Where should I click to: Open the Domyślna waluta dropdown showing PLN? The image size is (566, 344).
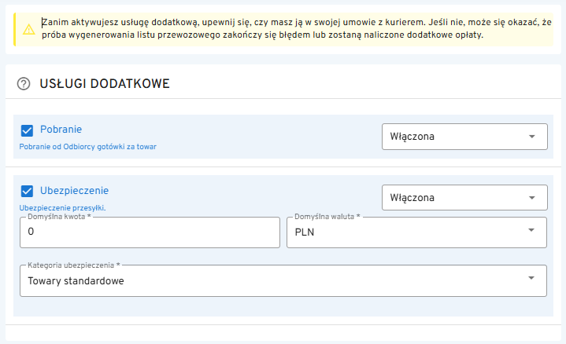click(x=409, y=232)
